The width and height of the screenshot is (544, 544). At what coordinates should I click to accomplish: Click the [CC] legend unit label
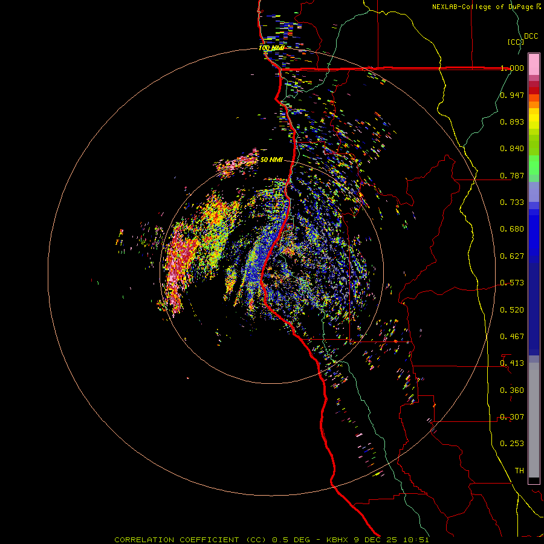[x=516, y=42]
